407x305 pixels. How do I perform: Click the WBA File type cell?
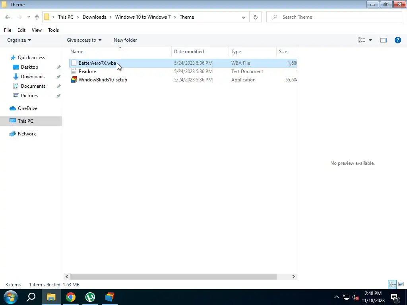(x=240, y=63)
